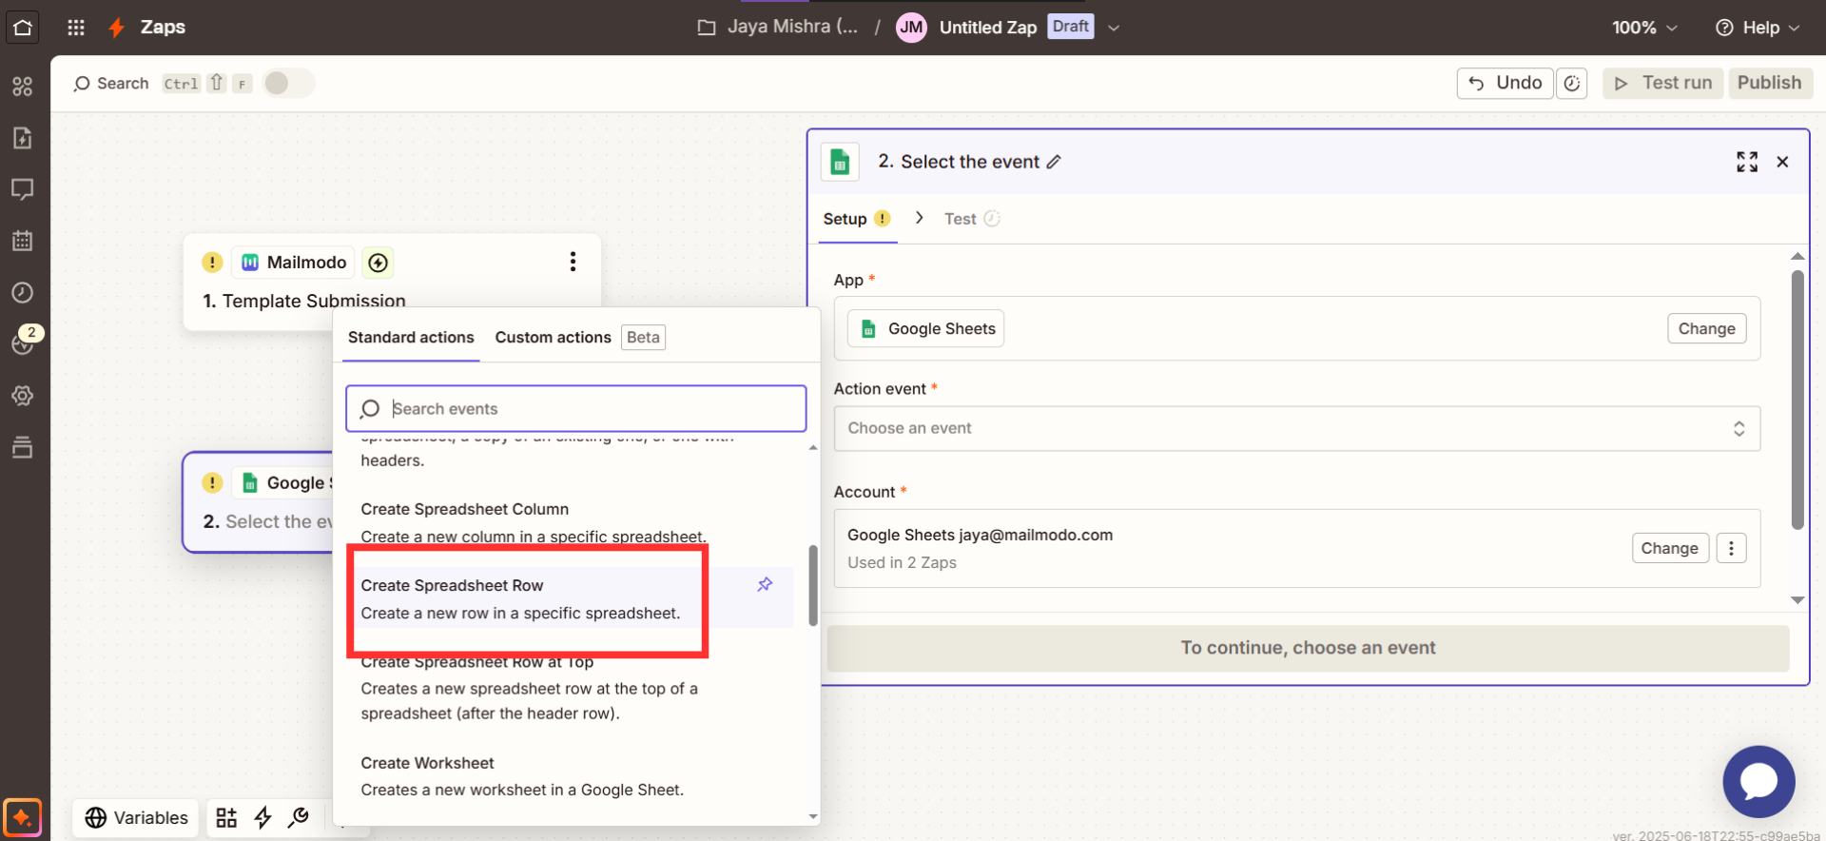Click in the Search events field

[576, 409]
